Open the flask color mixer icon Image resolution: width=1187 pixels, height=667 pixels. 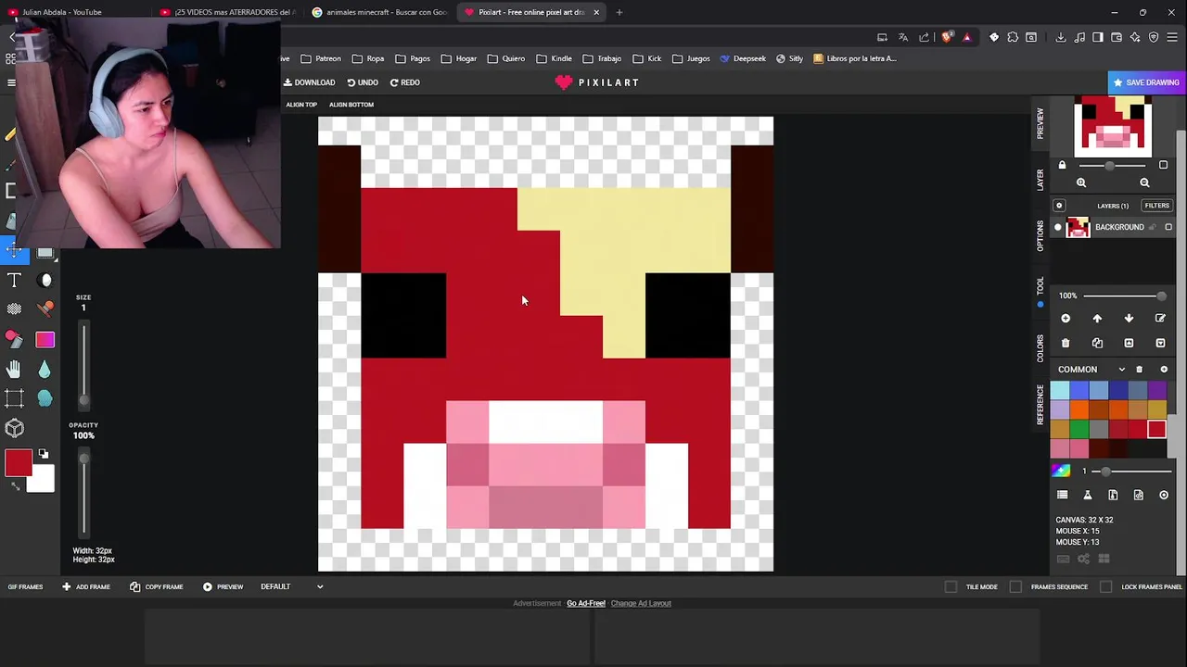(x=1088, y=495)
